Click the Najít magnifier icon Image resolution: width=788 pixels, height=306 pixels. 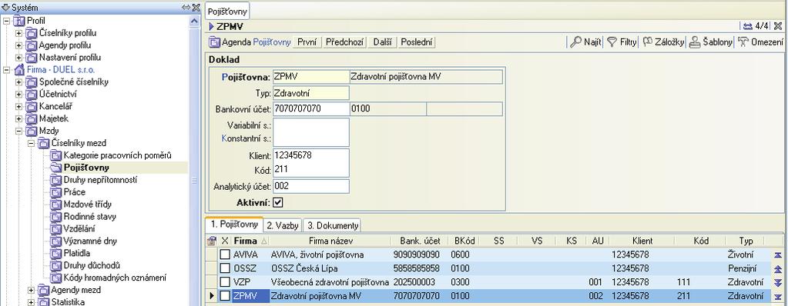coord(575,42)
